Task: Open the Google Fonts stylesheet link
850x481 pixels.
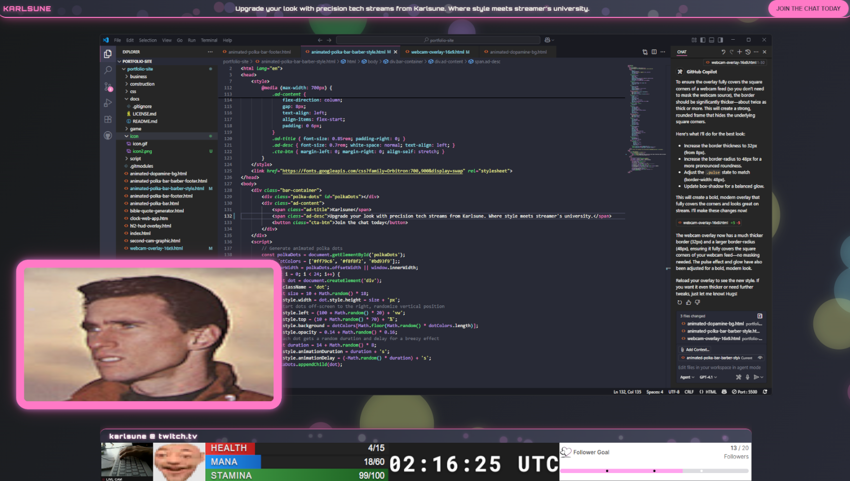Action: pos(373,171)
